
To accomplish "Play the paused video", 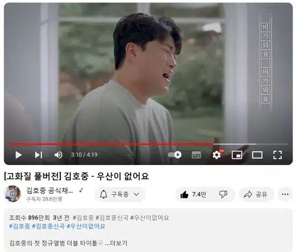I will click(x=18, y=155).
